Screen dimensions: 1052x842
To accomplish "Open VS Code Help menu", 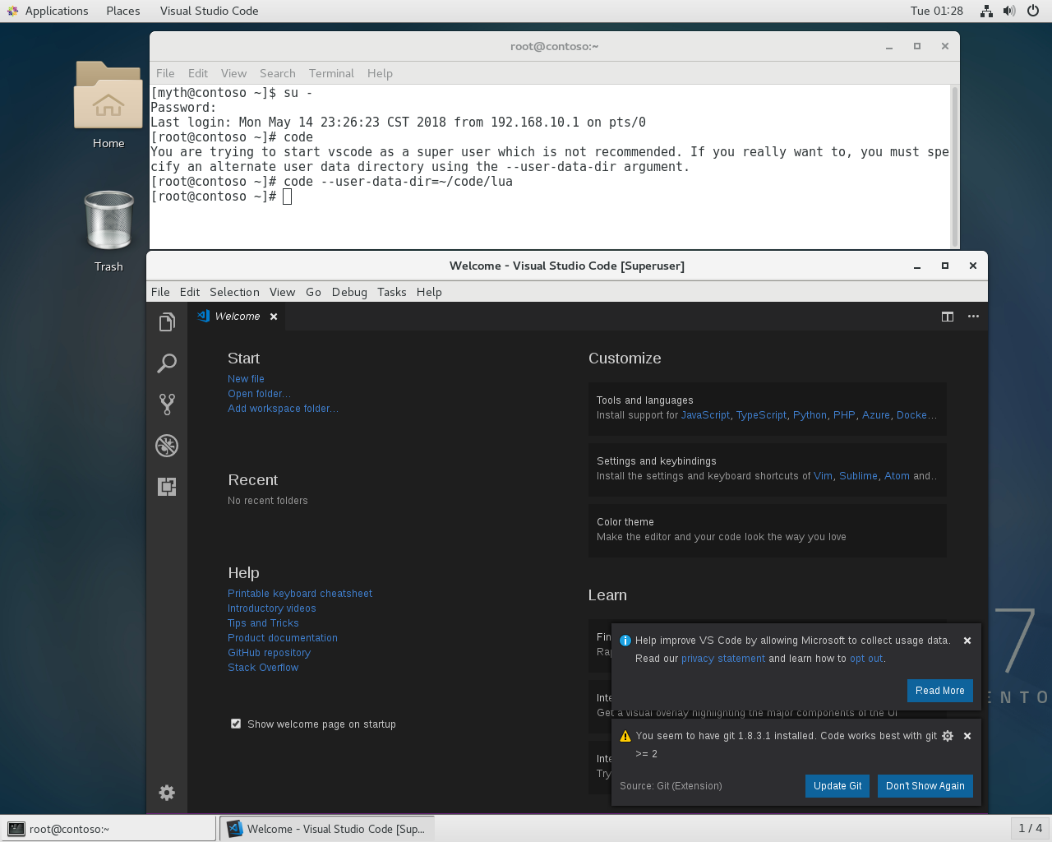I will tap(429, 292).
